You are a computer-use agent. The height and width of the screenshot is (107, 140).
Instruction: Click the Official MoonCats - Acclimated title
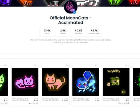point(71,20)
